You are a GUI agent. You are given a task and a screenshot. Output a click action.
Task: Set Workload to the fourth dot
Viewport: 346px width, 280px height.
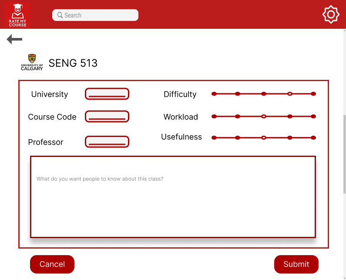pos(290,116)
